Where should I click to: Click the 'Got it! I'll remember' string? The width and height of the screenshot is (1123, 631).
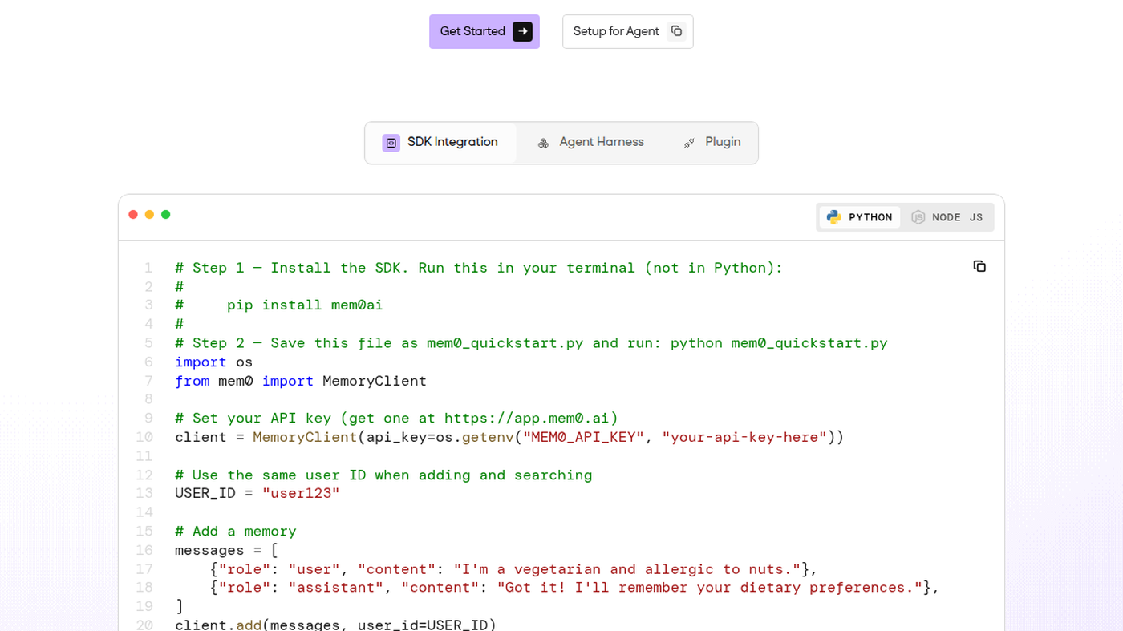coord(710,588)
